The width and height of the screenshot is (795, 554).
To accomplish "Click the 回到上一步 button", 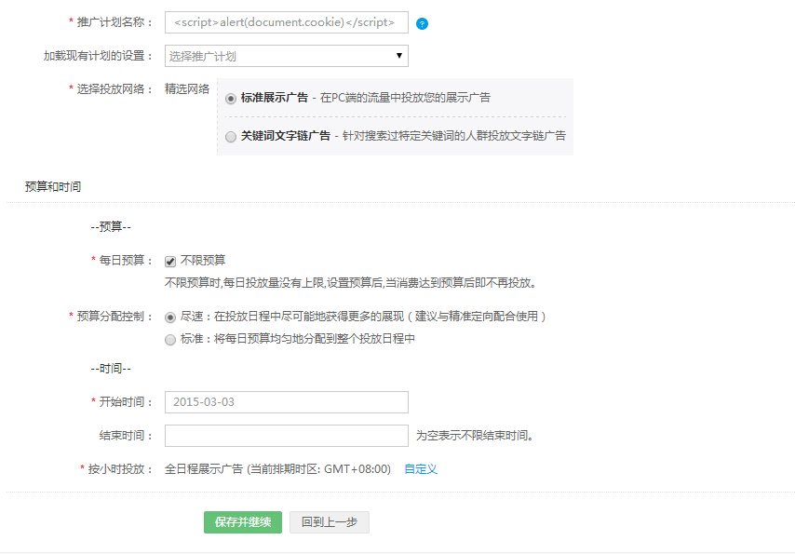I will [330, 522].
